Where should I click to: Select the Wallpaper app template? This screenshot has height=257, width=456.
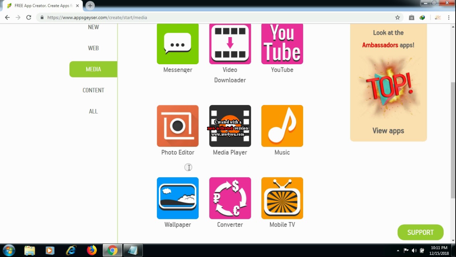[177, 198]
